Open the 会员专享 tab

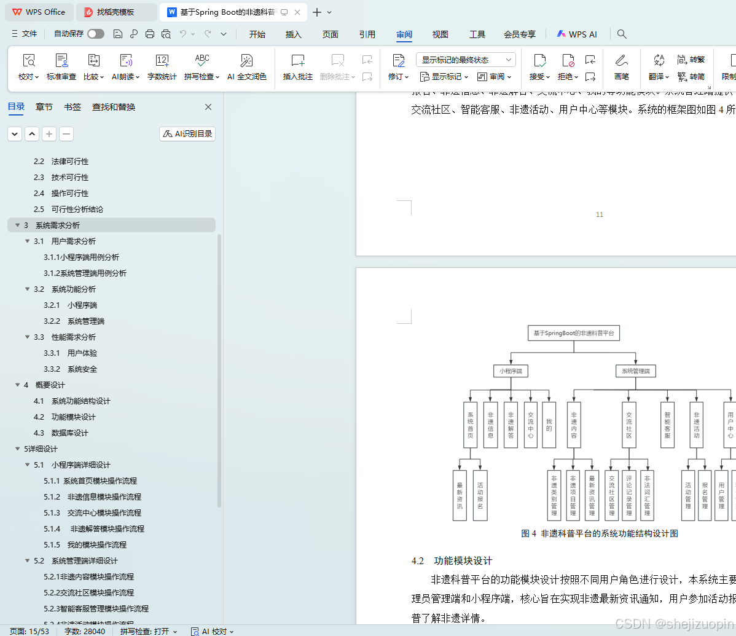[x=520, y=34]
